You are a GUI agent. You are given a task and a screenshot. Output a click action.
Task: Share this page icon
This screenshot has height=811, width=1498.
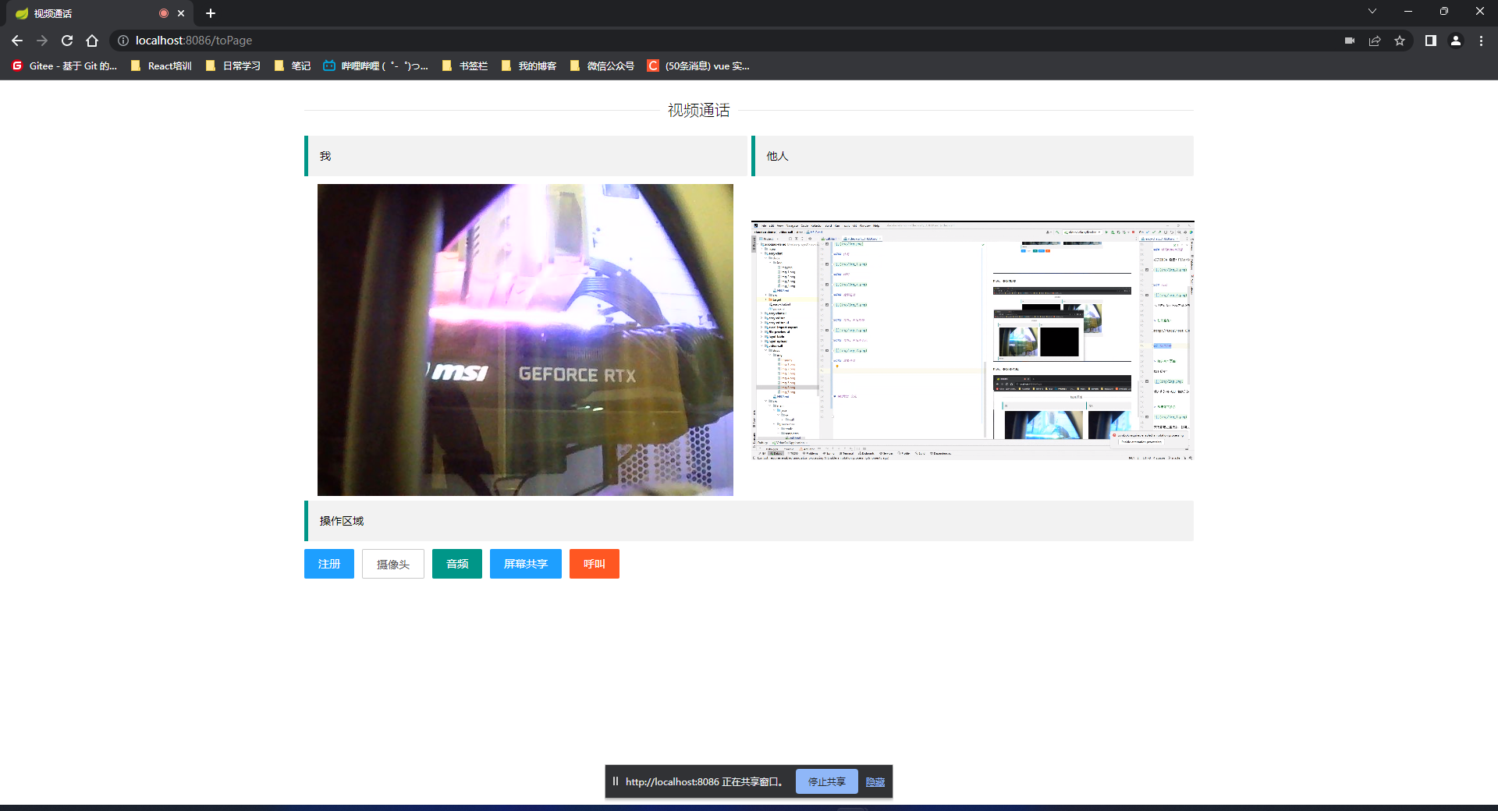[x=1375, y=41]
